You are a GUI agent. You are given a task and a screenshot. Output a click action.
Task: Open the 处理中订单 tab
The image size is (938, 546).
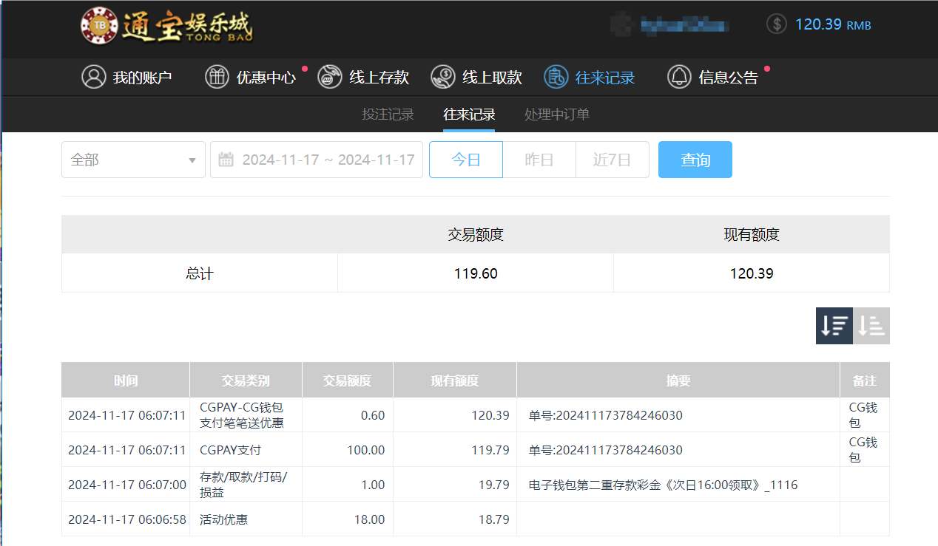556,115
